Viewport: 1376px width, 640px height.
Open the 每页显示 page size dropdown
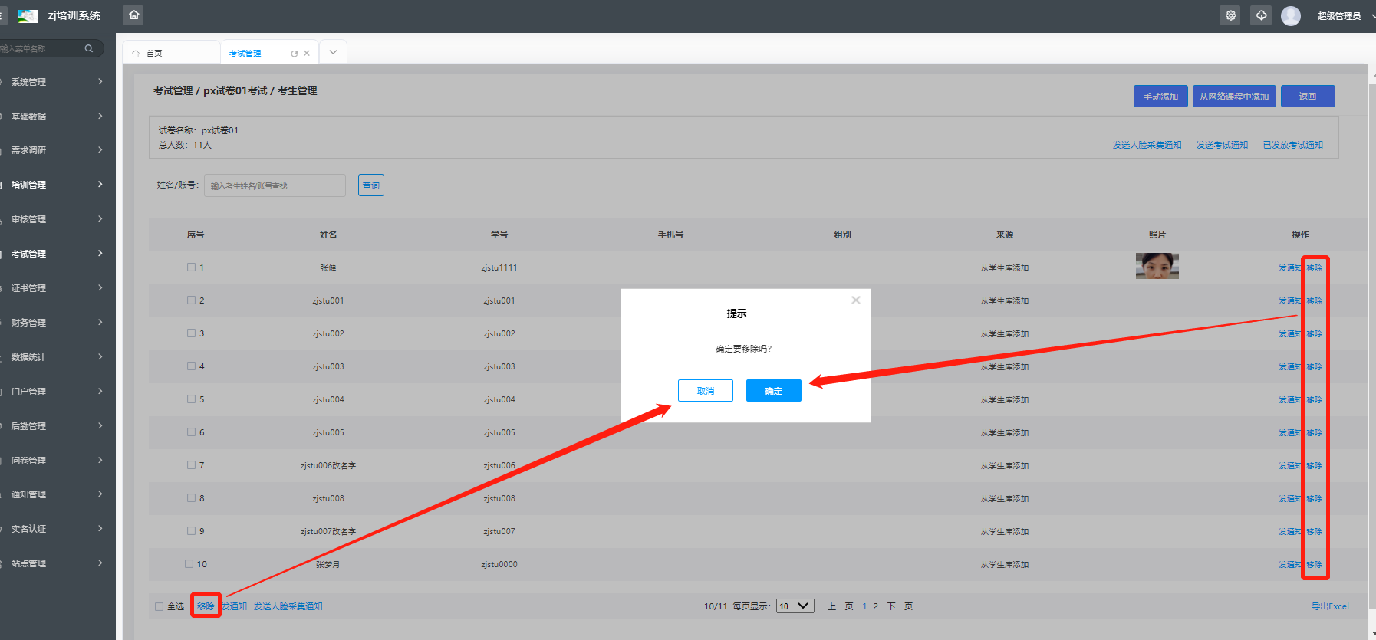795,606
